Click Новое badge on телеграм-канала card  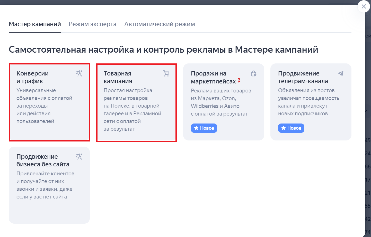point(291,128)
